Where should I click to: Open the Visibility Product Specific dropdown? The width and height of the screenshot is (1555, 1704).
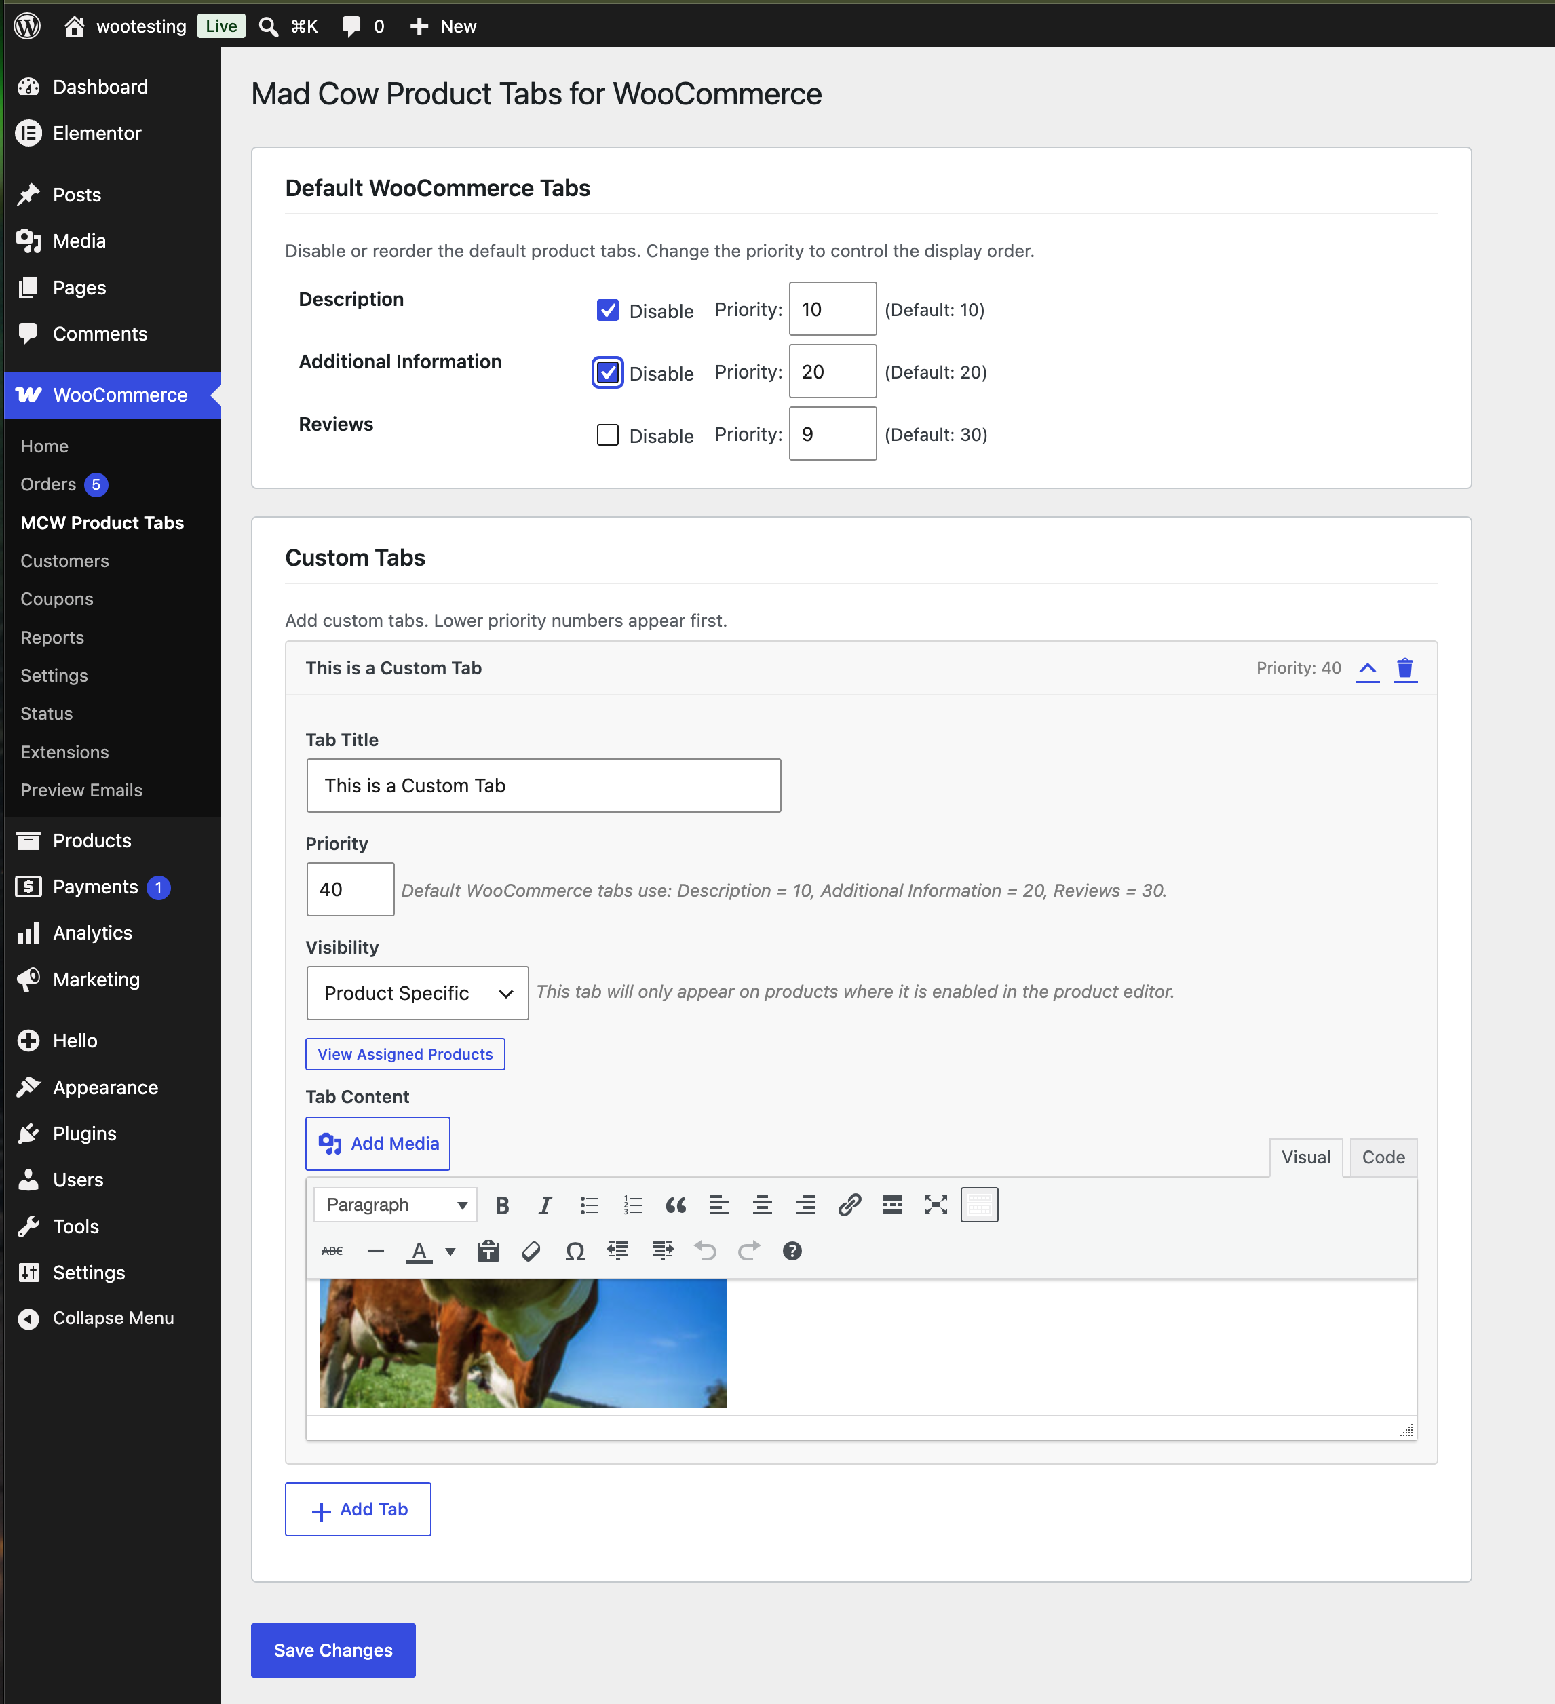(418, 993)
